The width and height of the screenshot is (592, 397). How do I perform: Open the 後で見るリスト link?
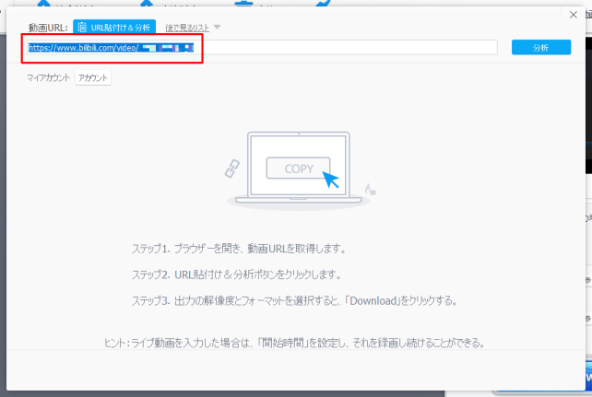(187, 28)
